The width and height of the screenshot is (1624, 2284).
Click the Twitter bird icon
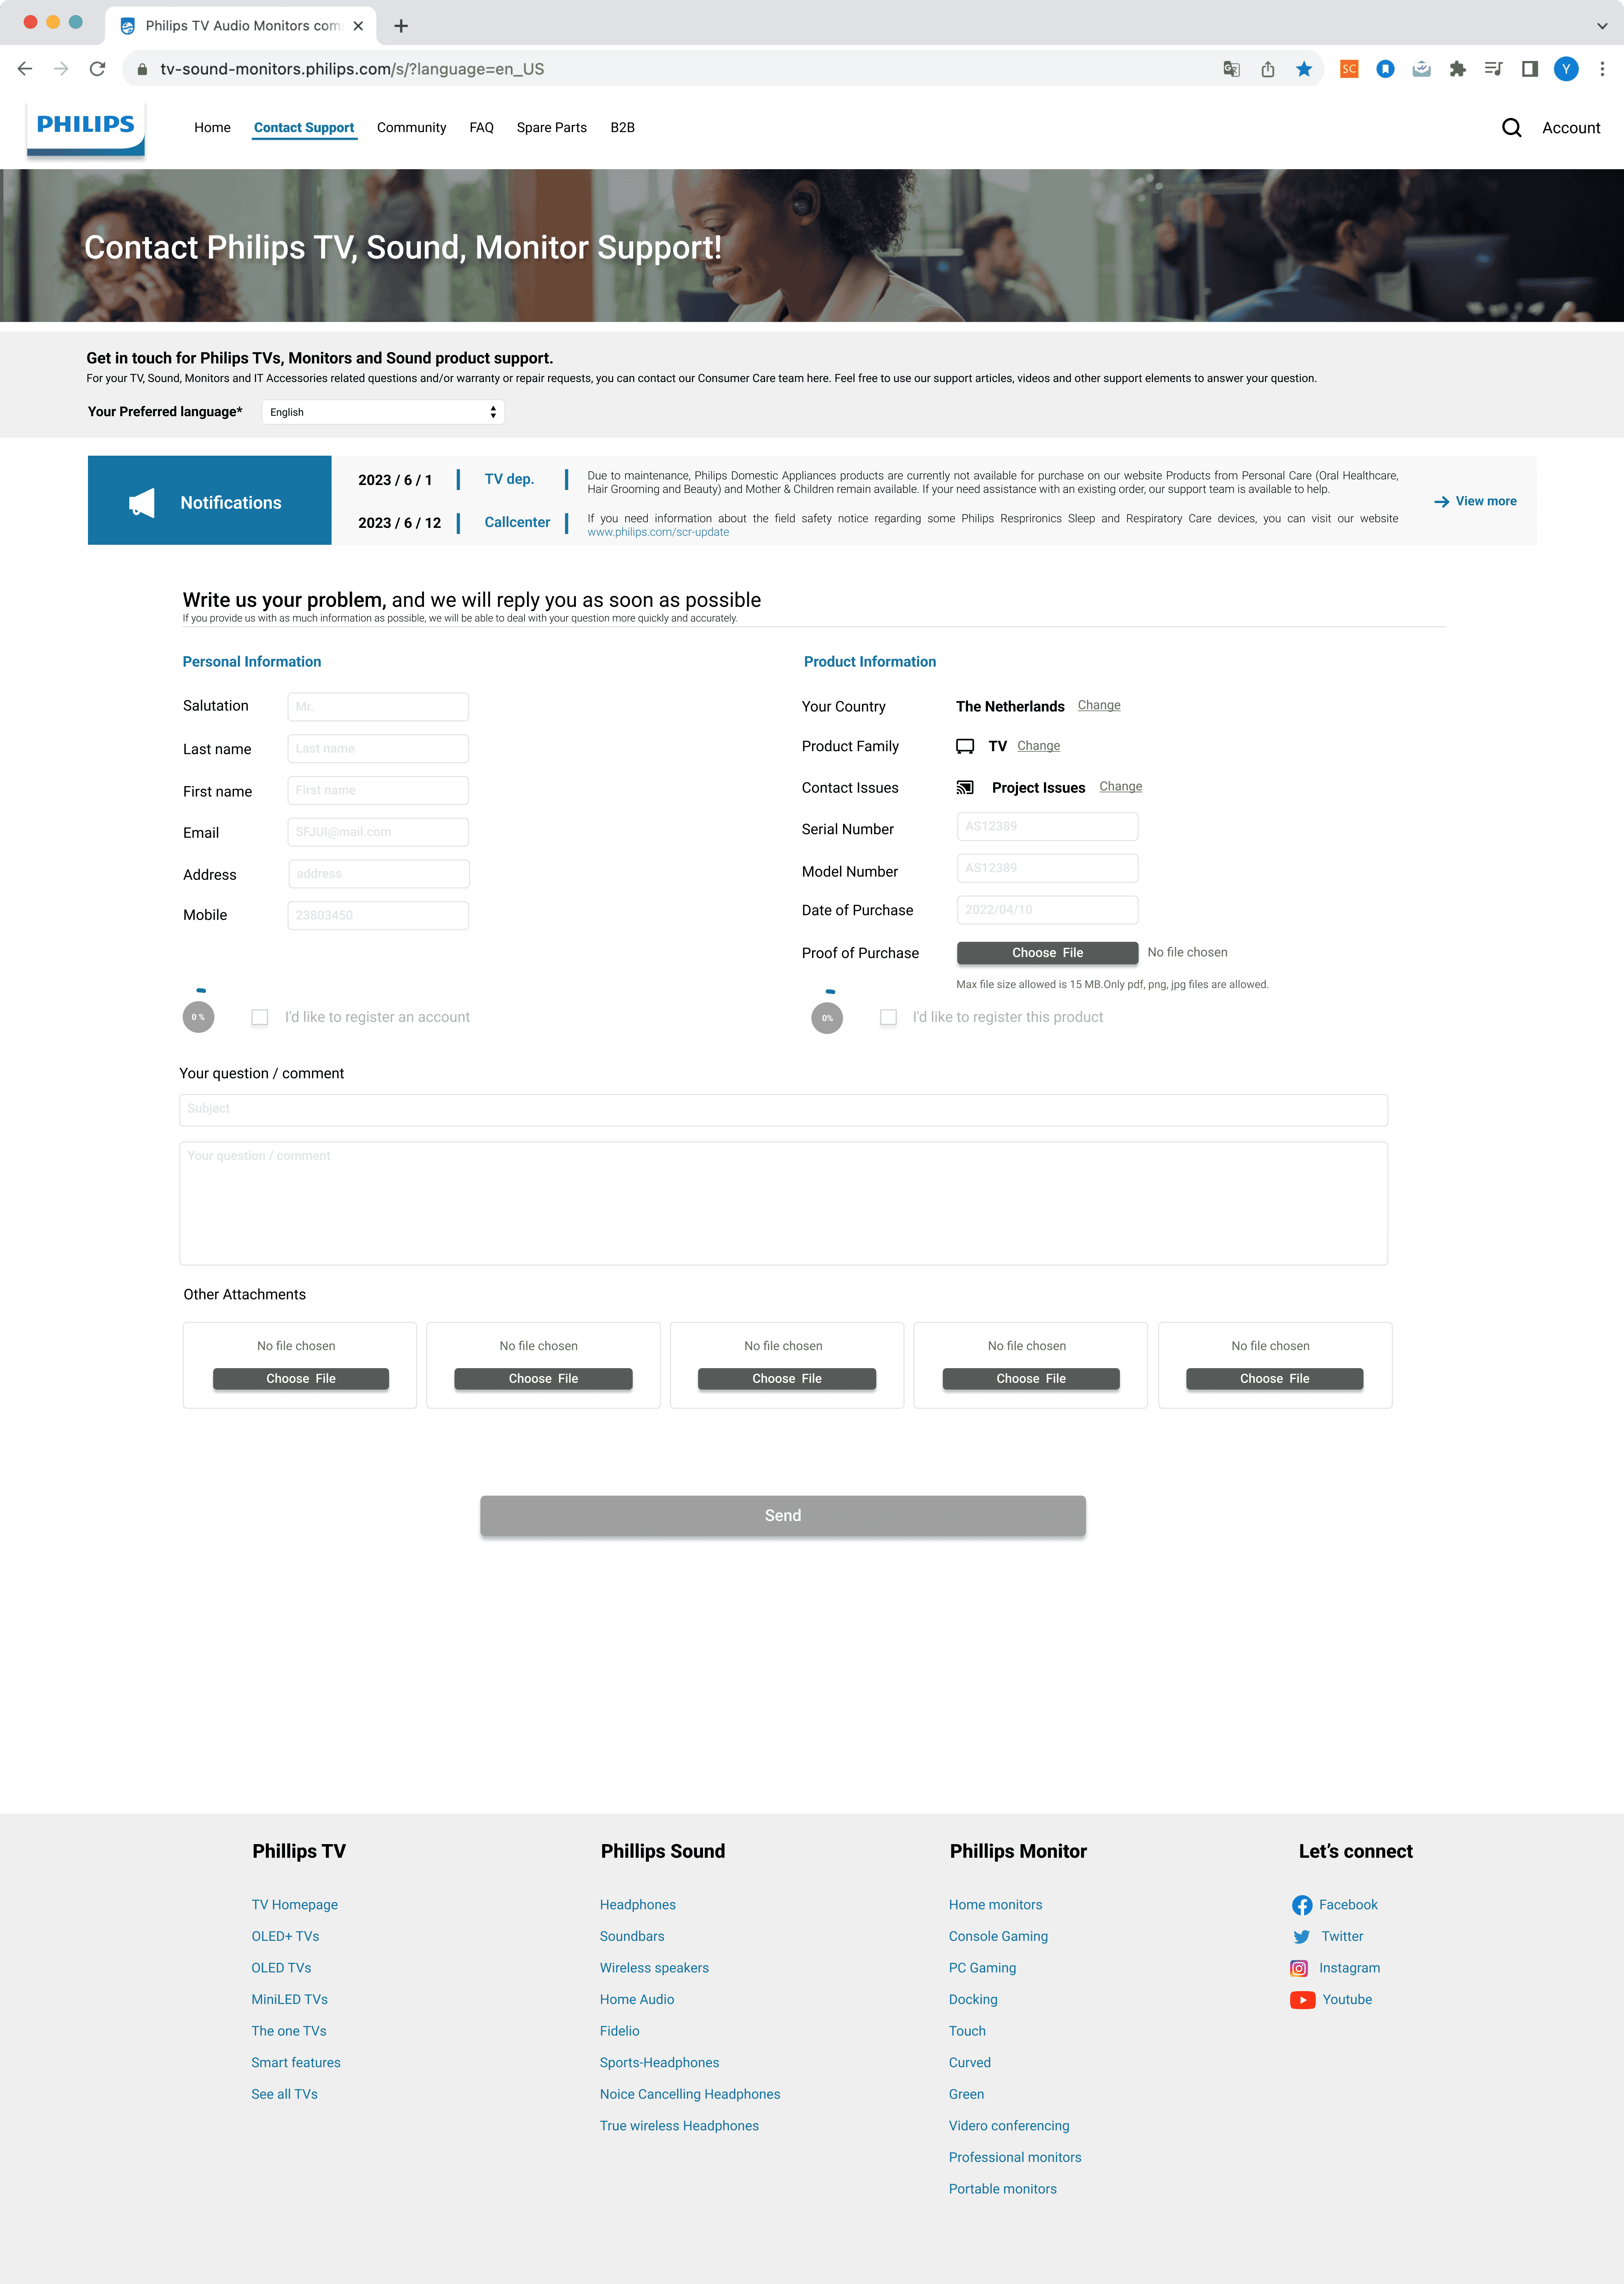tap(1301, 1937)
